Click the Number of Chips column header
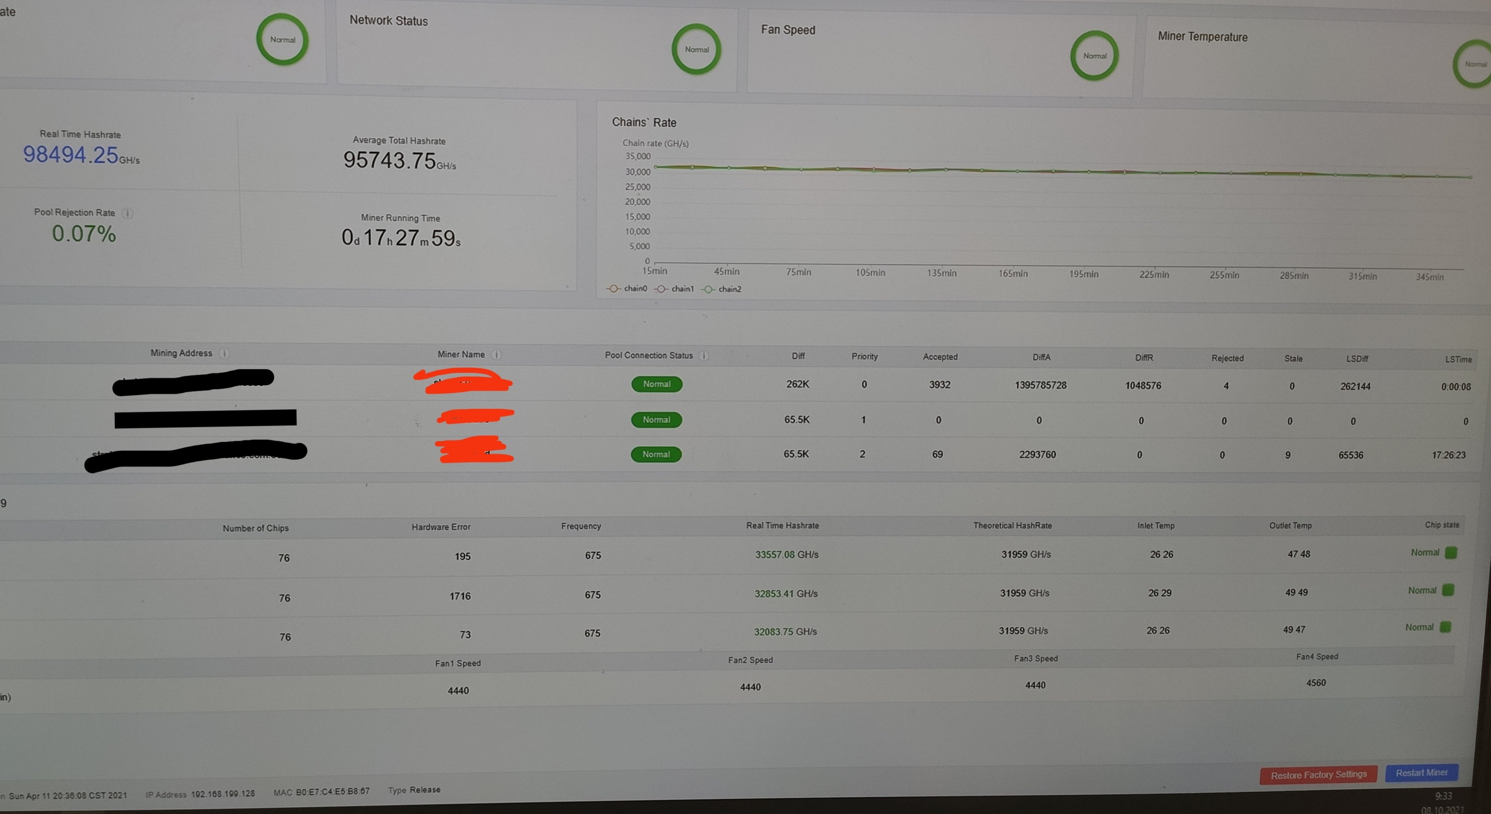Image resolution: width=1491 pixels, height=814 pixels. point(255,528)
